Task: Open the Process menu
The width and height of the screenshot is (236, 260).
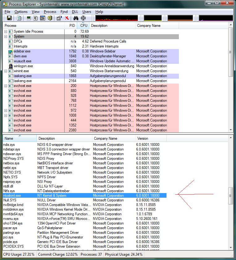Action: pyautogui.click(x=50, y=12)
